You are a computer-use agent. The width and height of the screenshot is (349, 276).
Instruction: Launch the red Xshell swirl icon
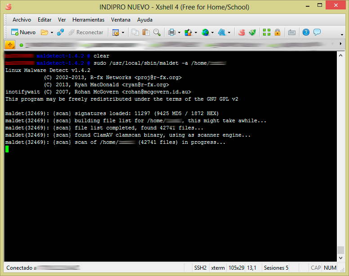tap(242, 32)
